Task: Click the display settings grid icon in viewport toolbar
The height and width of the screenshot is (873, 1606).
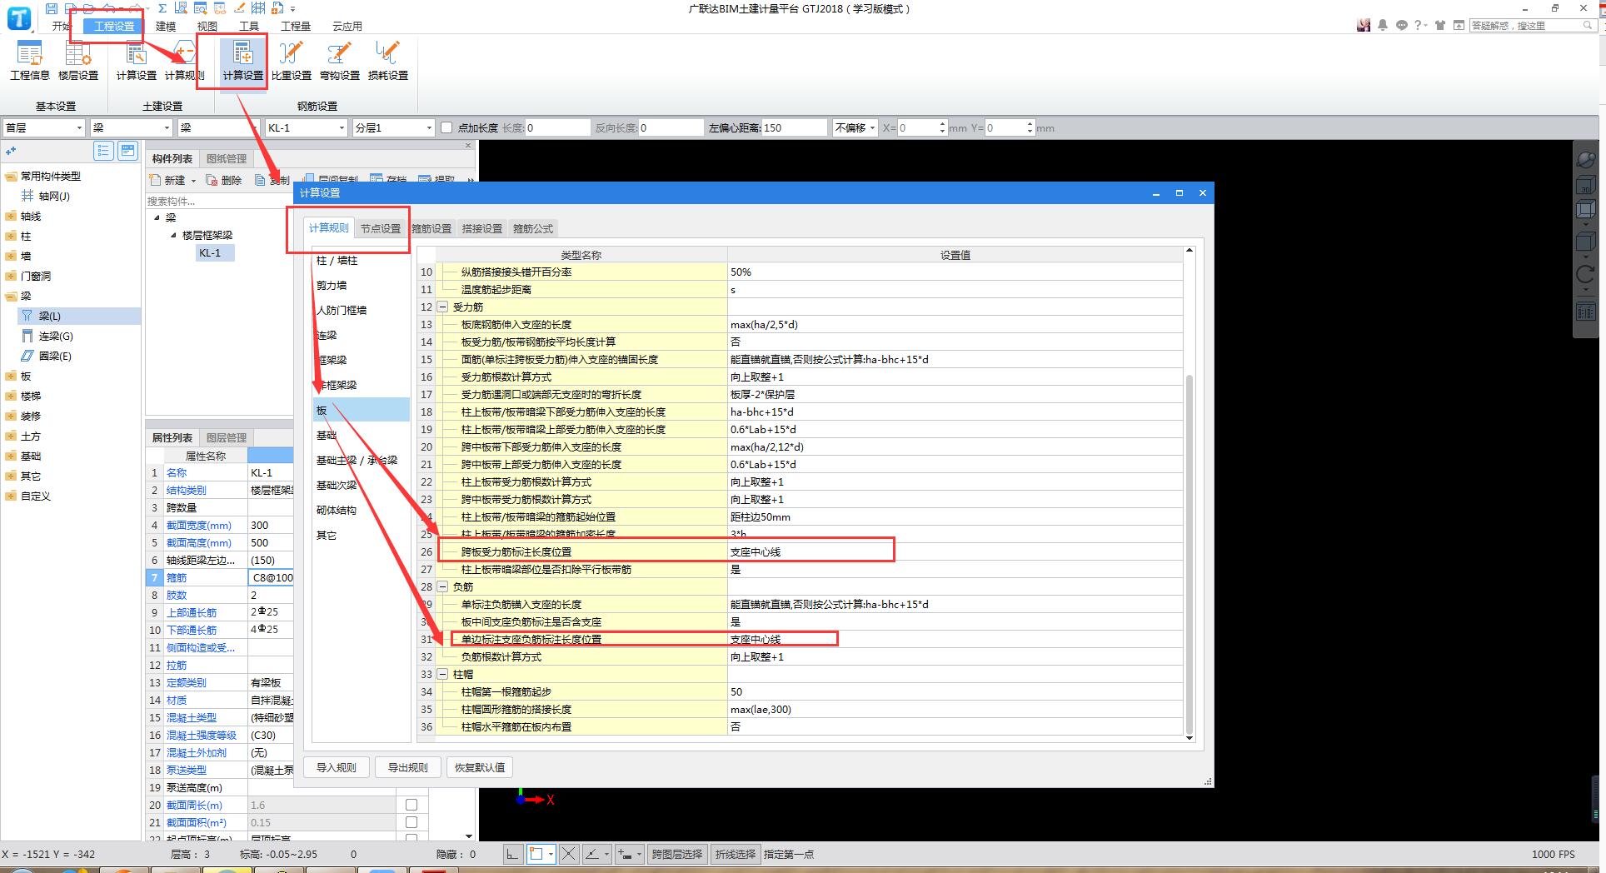Action: pyautogui.click(x=1586, y=312)
